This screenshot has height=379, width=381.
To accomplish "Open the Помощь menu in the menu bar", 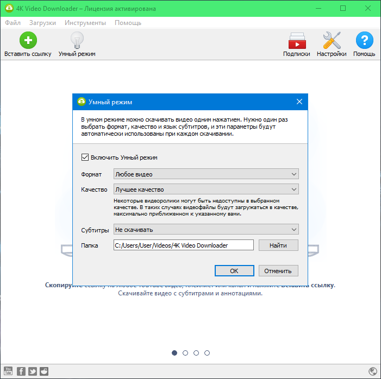I will [128, 23].
